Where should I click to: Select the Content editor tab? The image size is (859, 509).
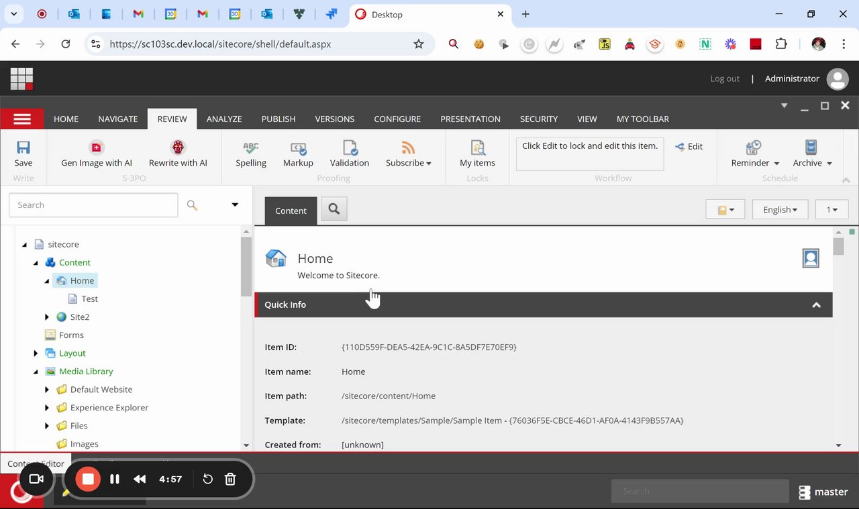click(291, 211)
